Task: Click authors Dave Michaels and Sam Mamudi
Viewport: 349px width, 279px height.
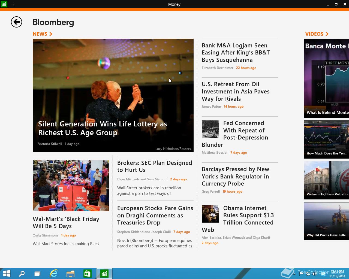Action: pyautogui.click(x=142, y=179)
